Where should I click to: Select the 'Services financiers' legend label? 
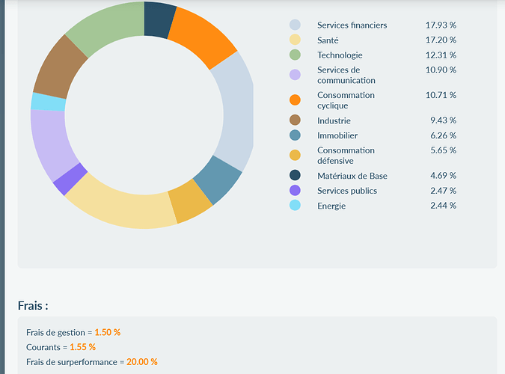(352, 25)
